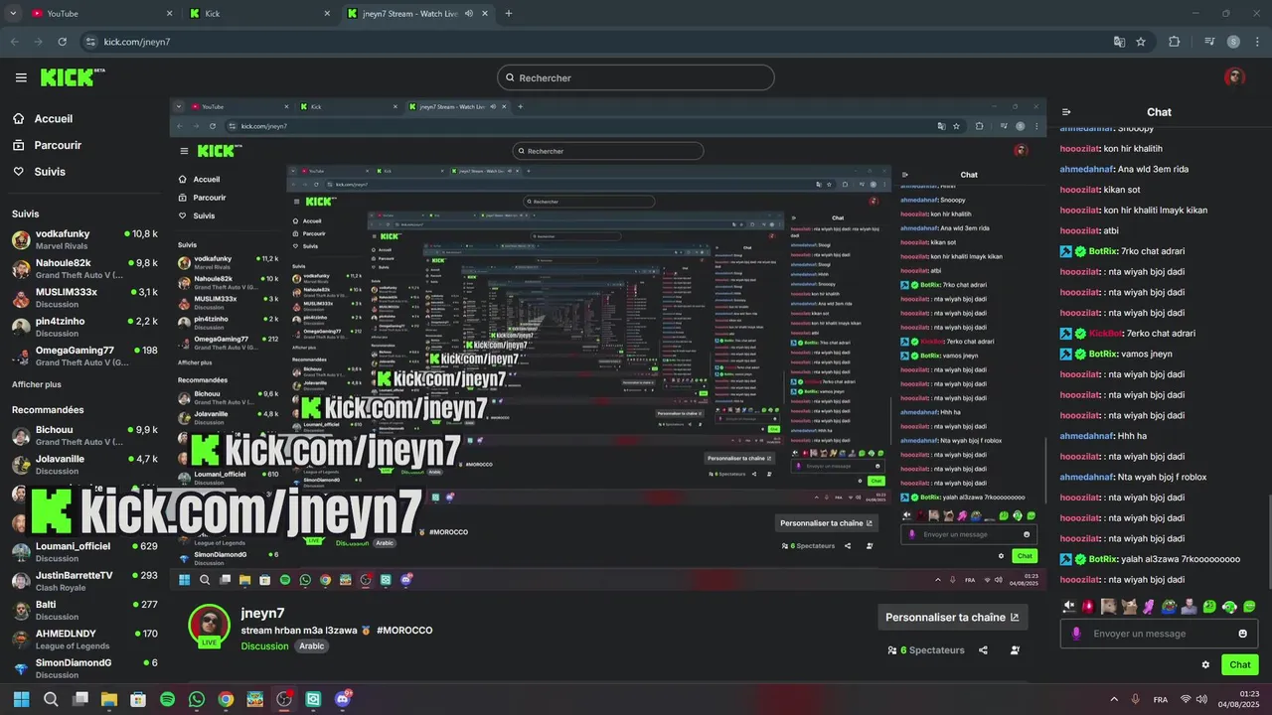Expand Afficher plus under followed channels
The width and height of the screenshot is (1272, 715).
point(37,384)
